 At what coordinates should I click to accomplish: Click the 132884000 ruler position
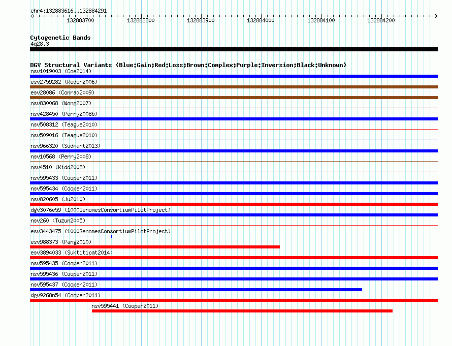[261, 20]
